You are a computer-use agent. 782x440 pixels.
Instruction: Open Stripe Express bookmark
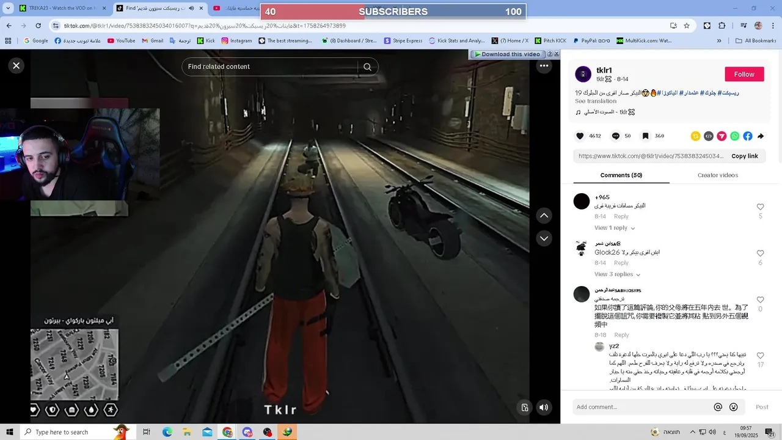(403, 41)
